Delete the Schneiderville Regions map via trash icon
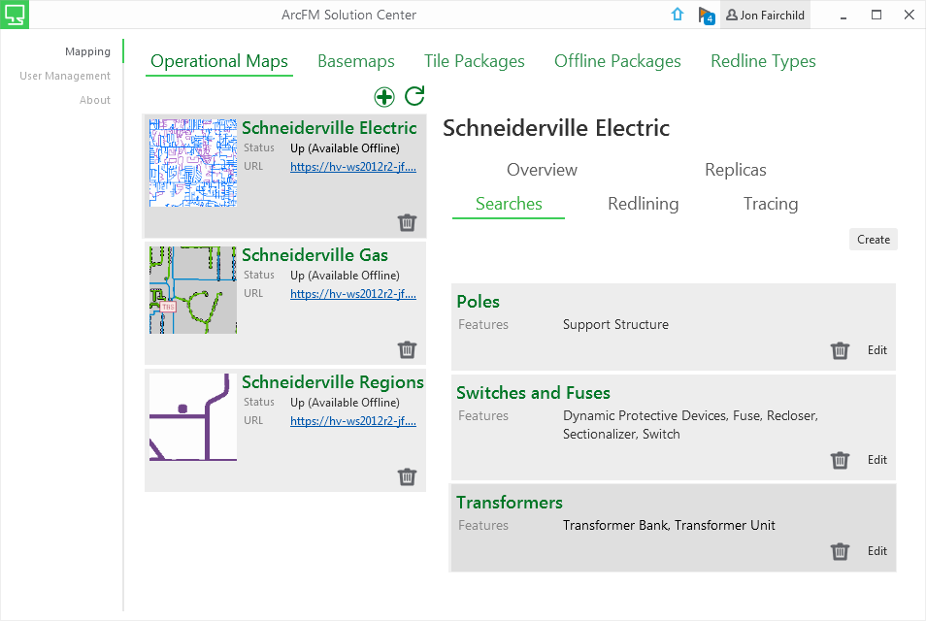The image size is (926, 621). coord(407,476)
